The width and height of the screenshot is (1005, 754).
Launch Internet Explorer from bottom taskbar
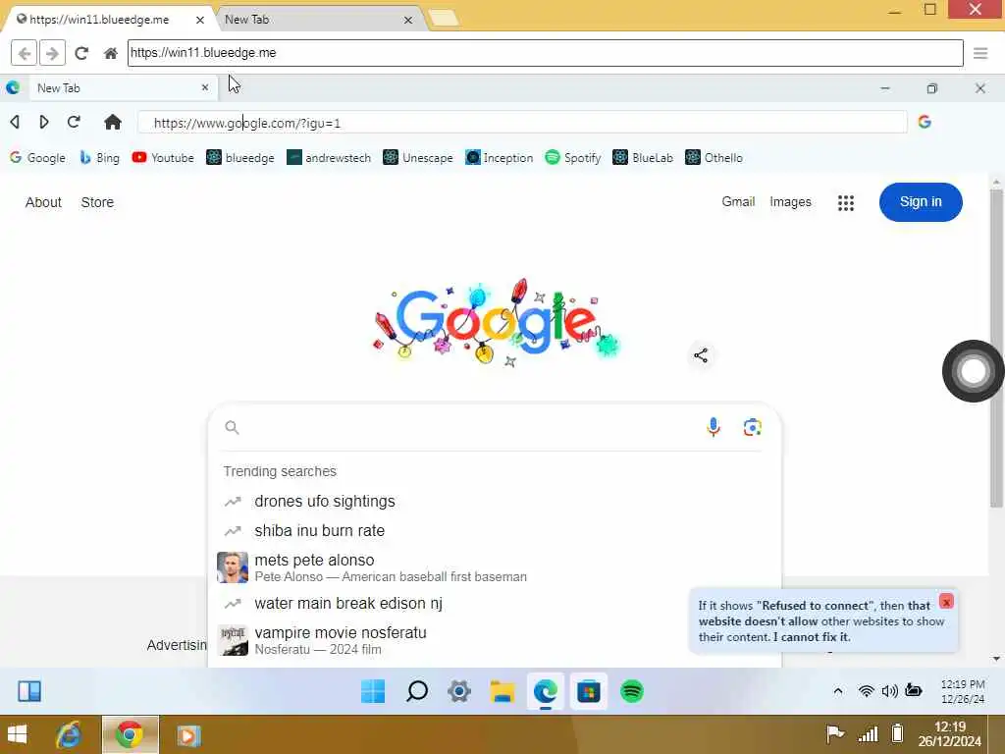coord(69,734)
